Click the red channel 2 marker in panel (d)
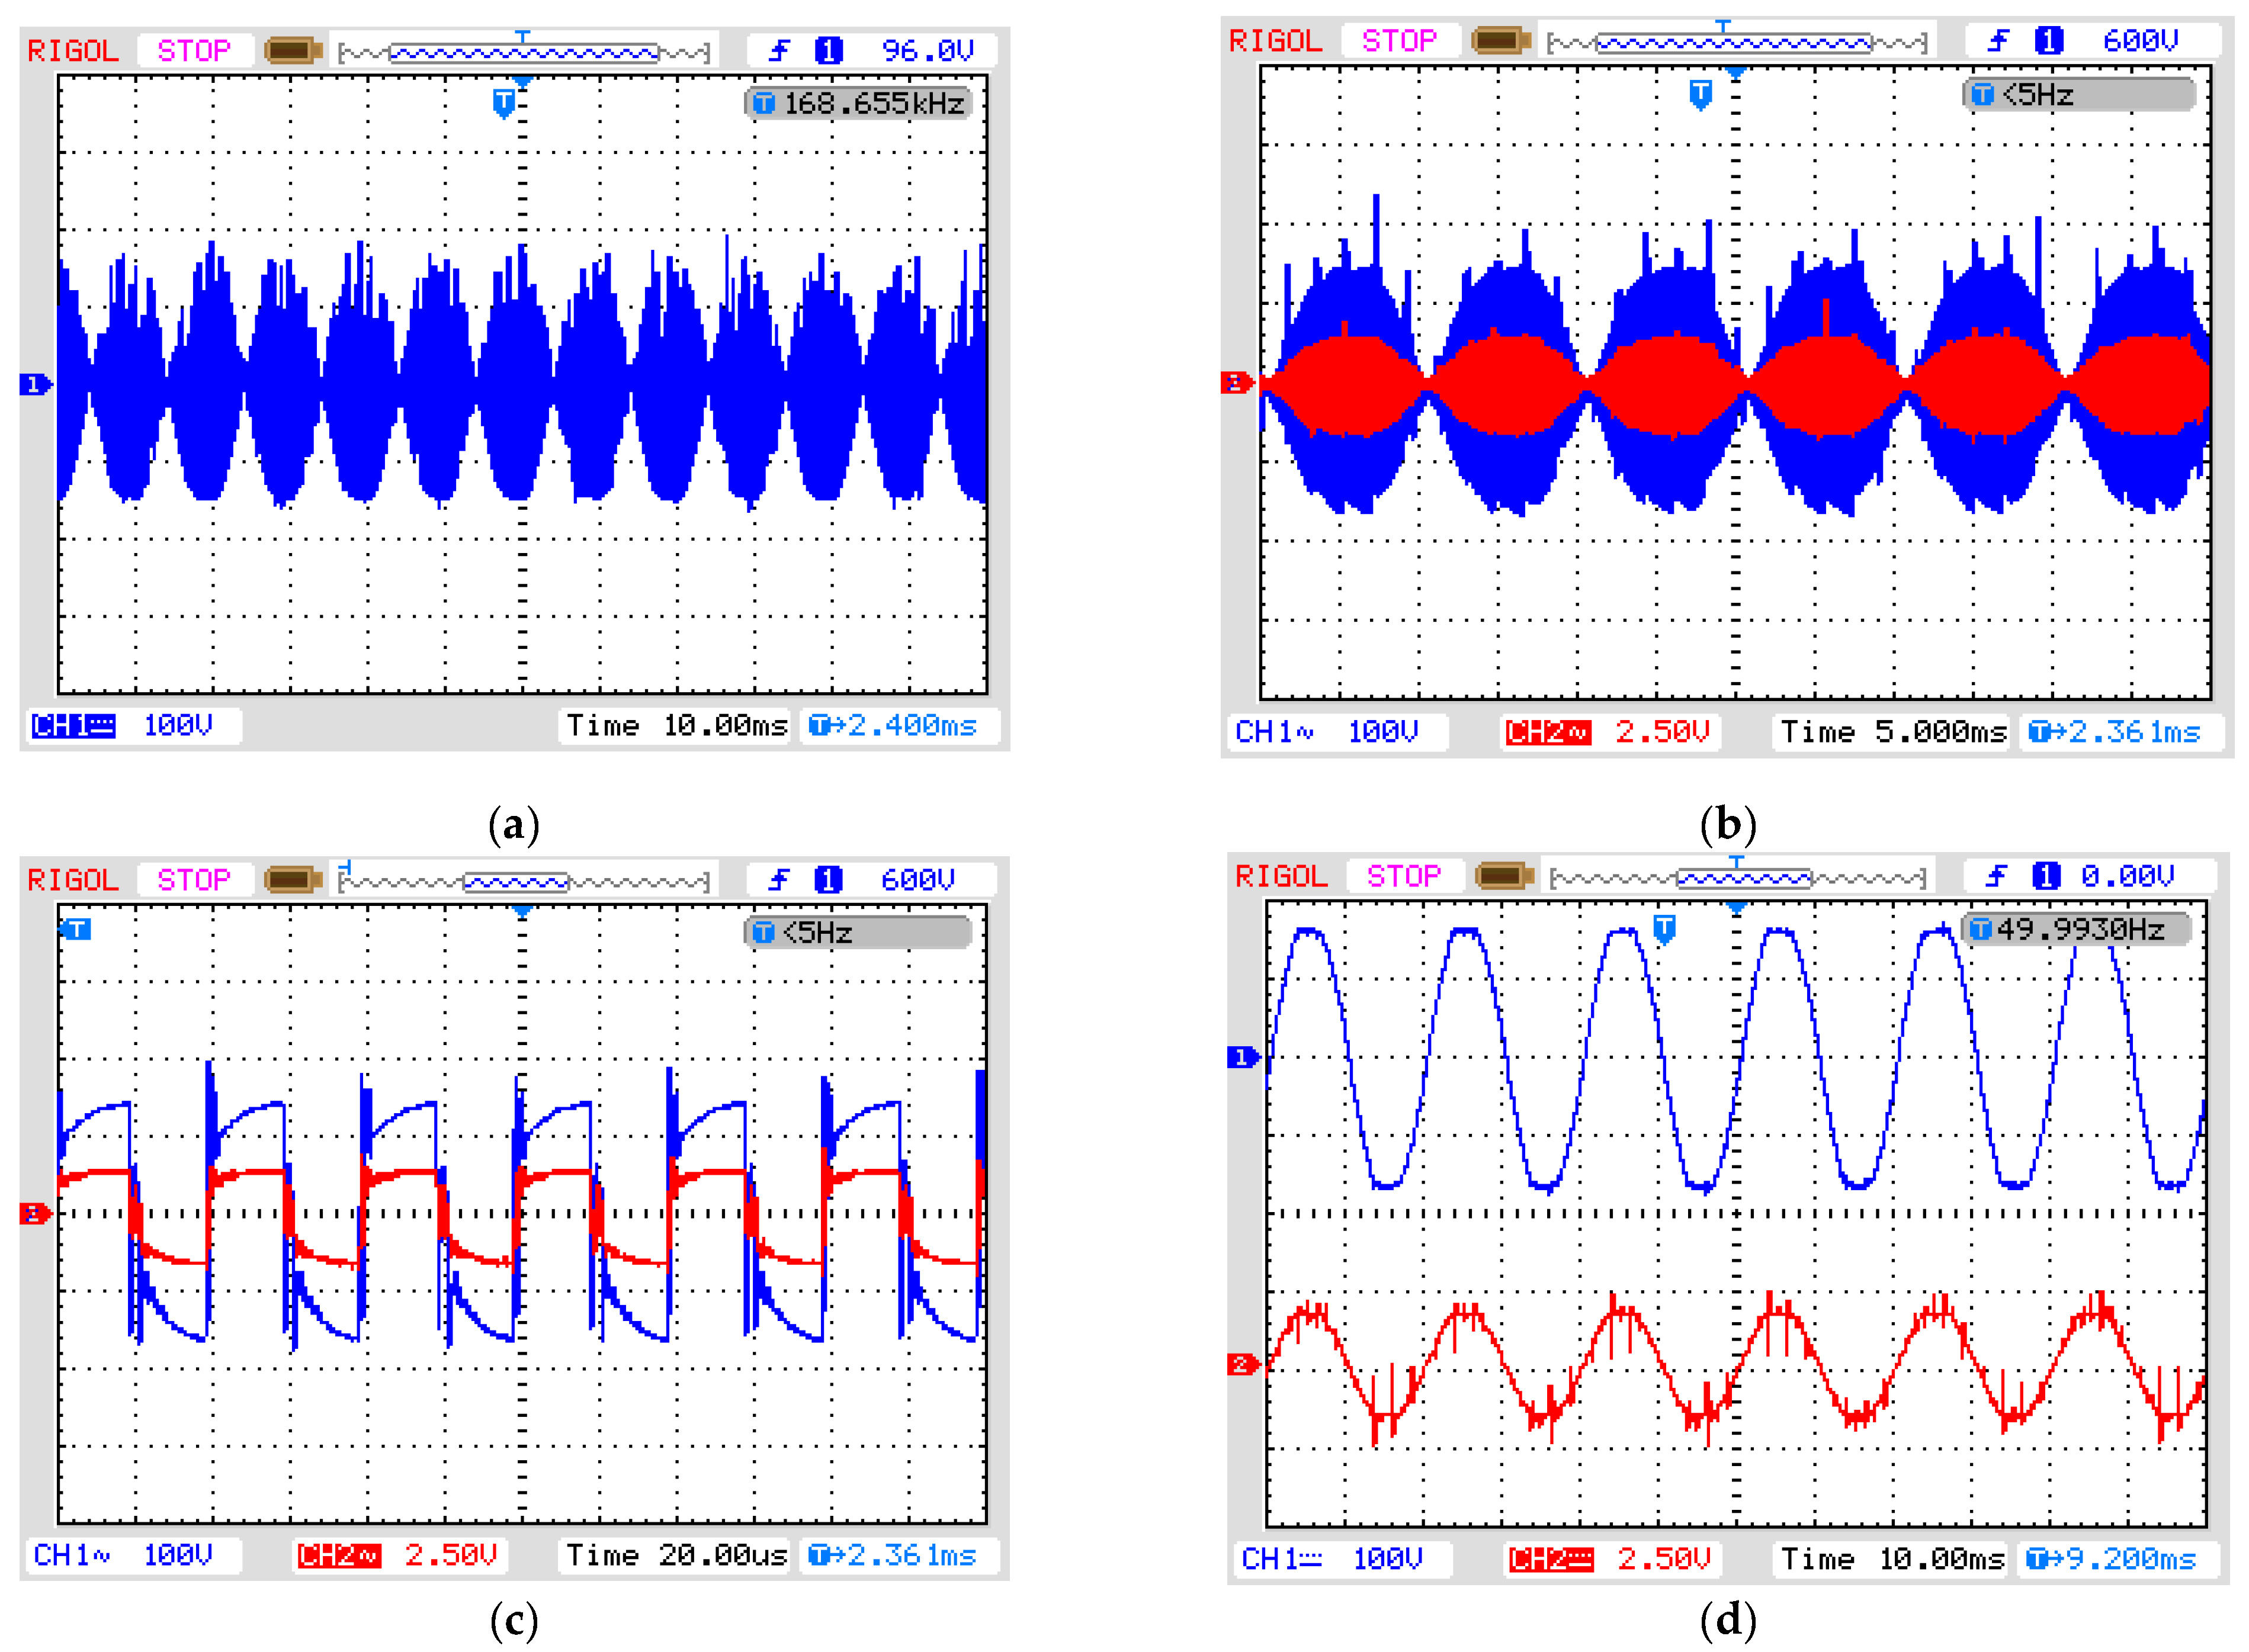 tap(1243, 1364)
